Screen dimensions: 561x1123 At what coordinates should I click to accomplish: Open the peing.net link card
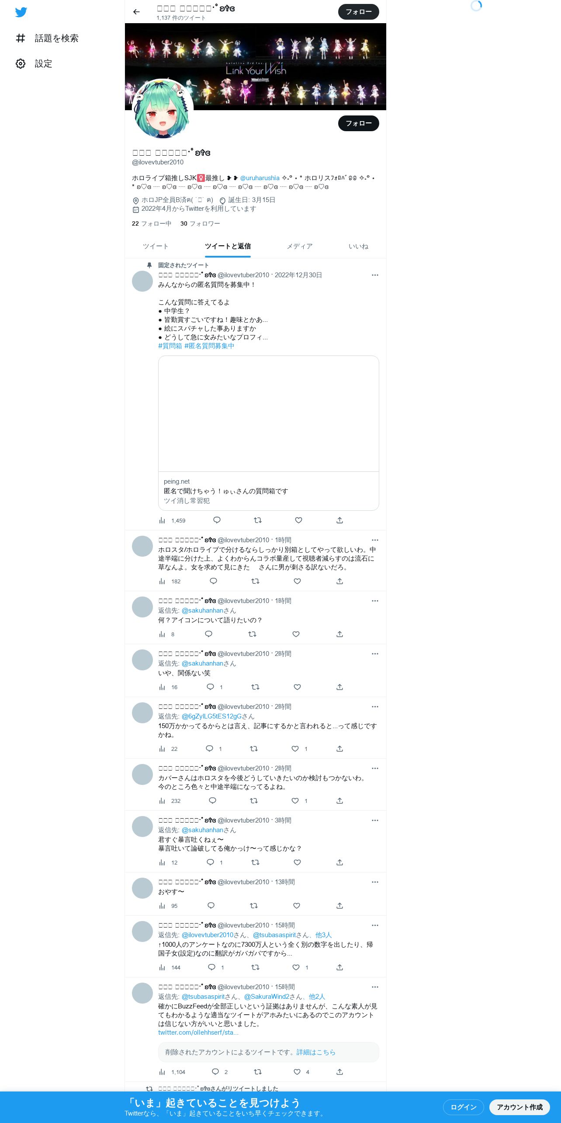coord(269,433)
